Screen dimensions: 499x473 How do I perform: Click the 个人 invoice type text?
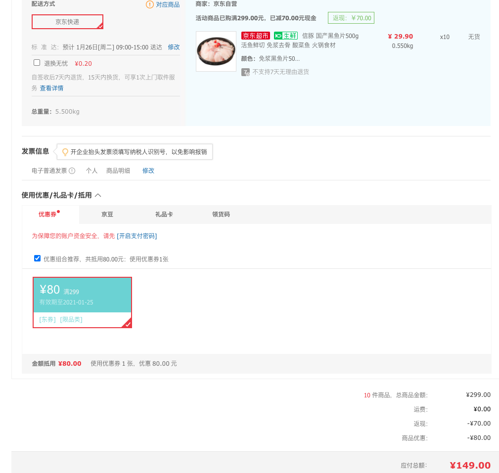[x=91, y=171]
